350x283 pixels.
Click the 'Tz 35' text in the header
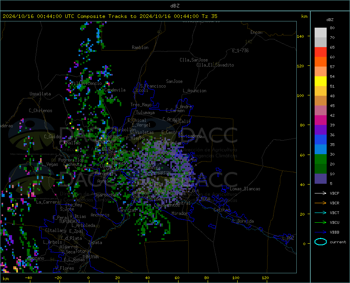tap(209, 16)
